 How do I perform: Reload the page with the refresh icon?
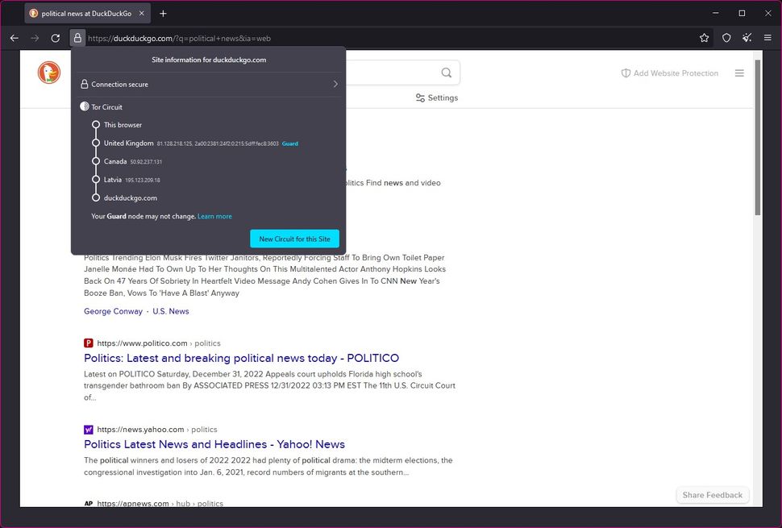click(x=55, y=38)
